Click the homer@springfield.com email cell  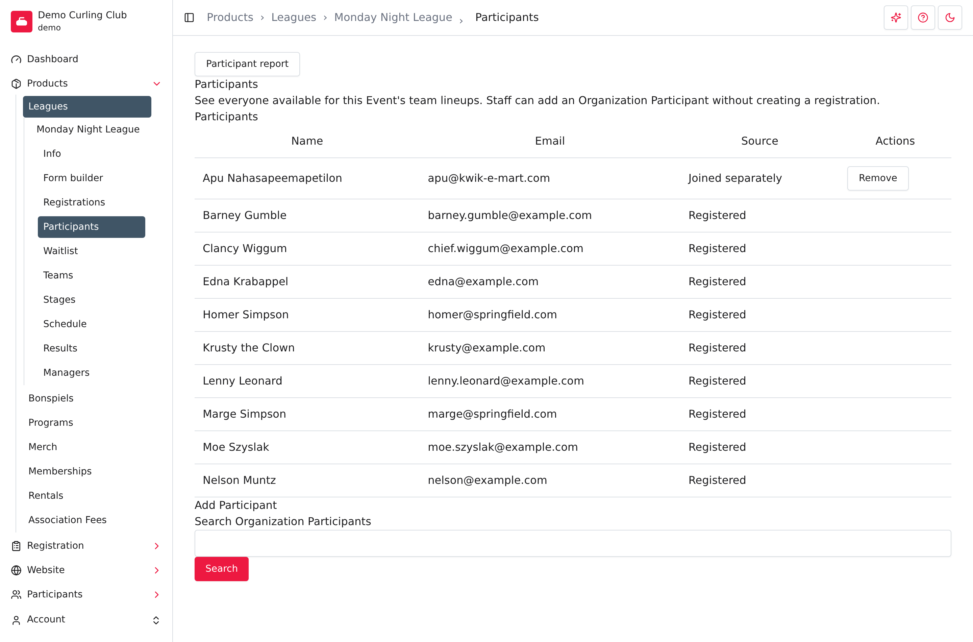tap(492, 315)
